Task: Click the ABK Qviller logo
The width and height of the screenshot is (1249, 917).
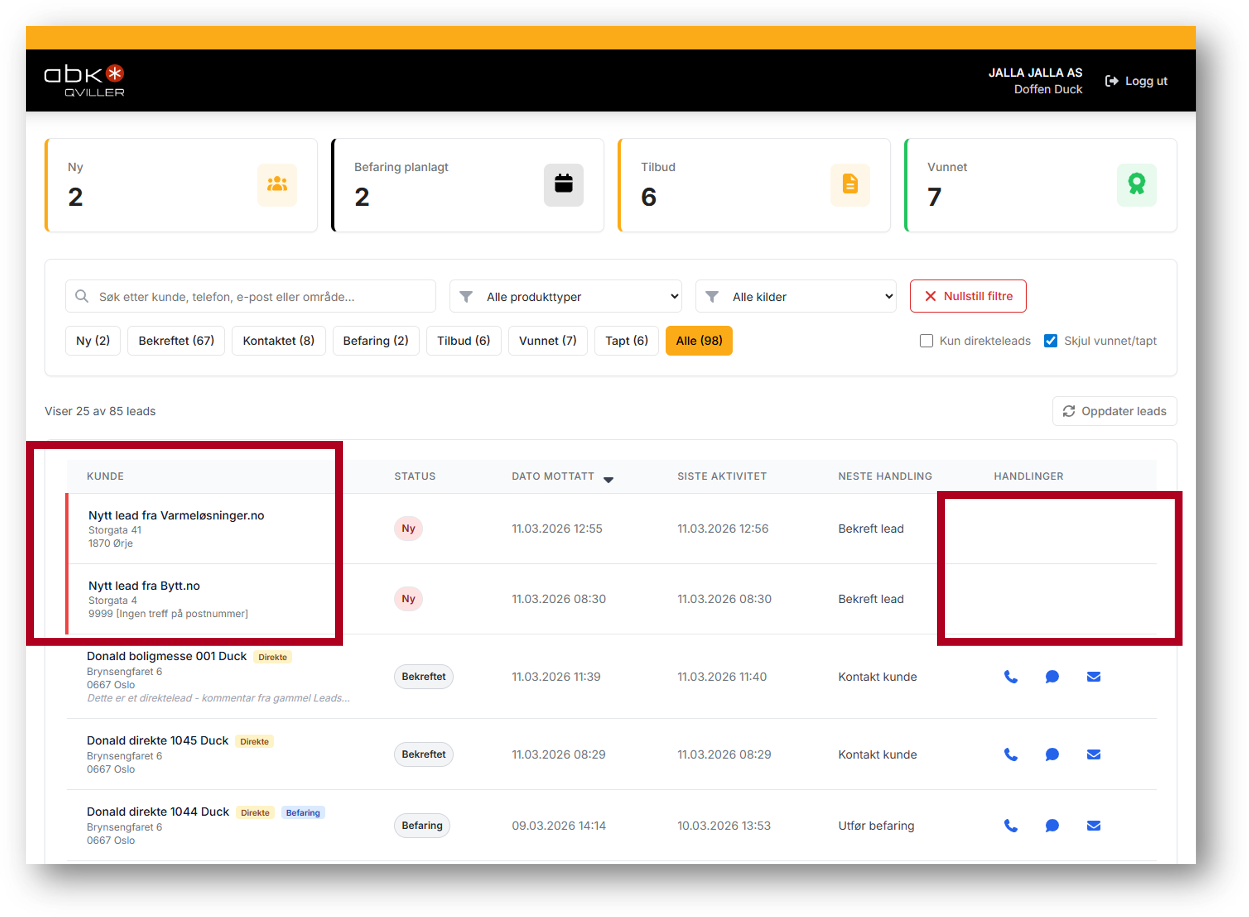Action: click(x=85, y=80)
